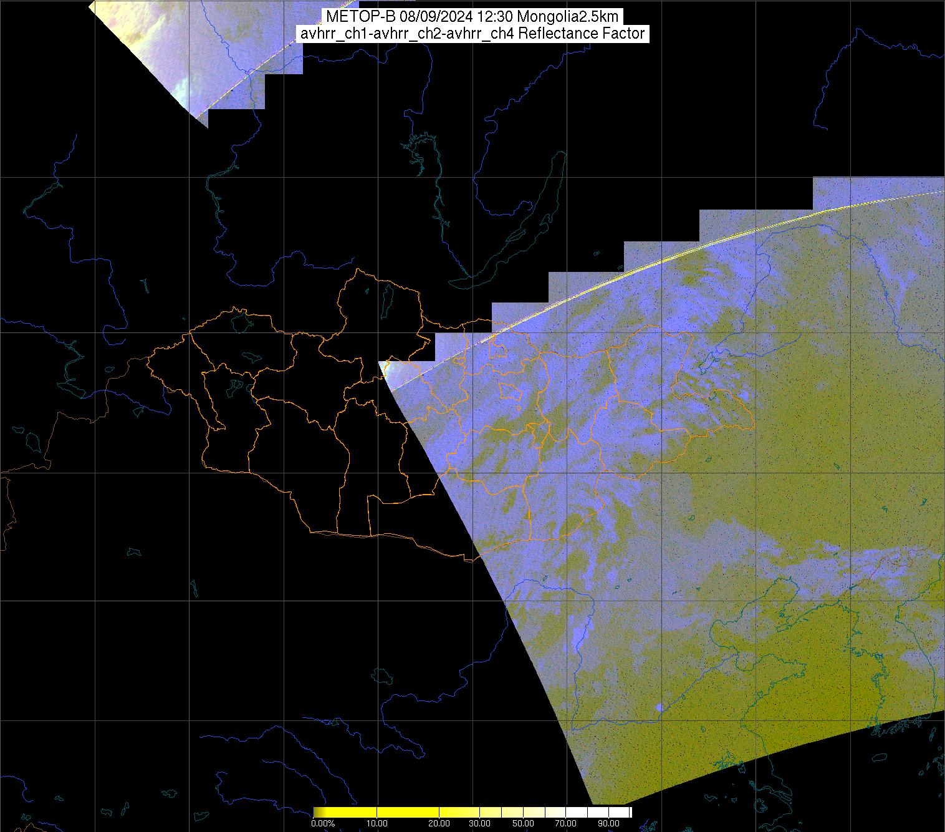
Task: Click the 30.00 color scale label
Action: [481, 823]
